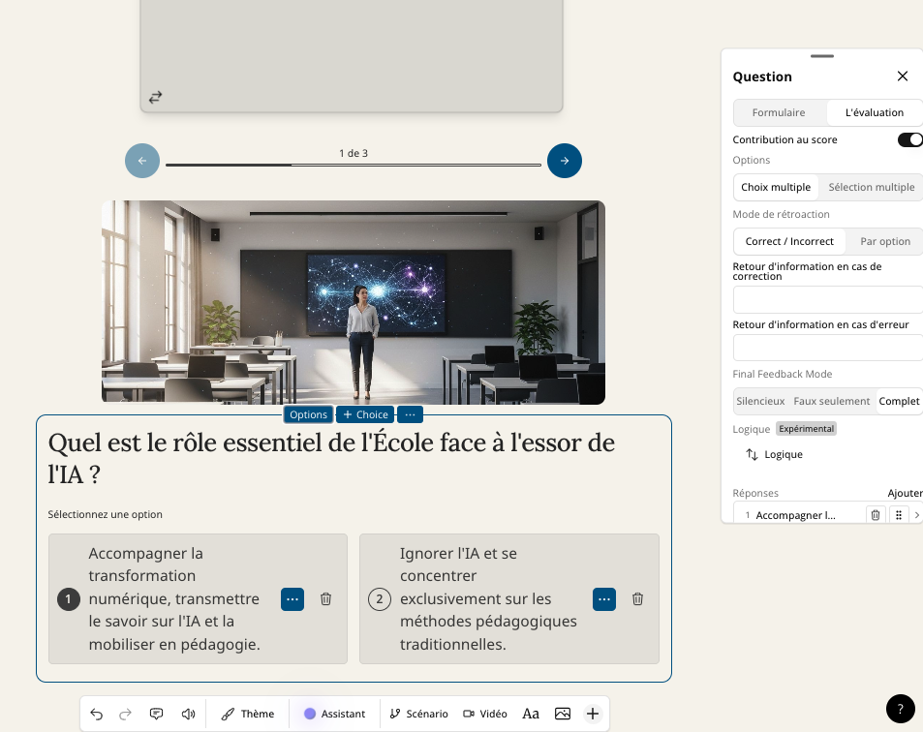Click the + Choice button
Screen dimensions: 923x732
[365, 414]
